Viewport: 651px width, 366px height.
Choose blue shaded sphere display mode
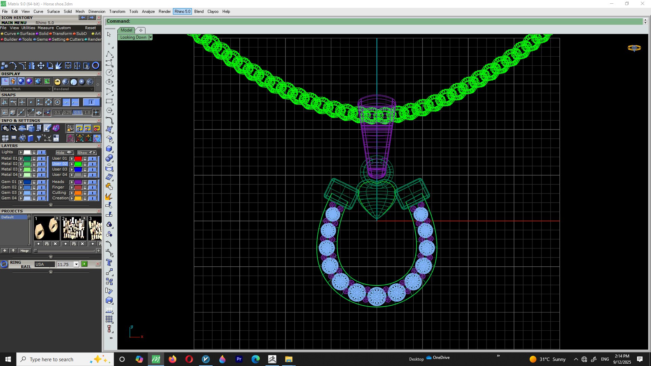click(x=21, y=81)
